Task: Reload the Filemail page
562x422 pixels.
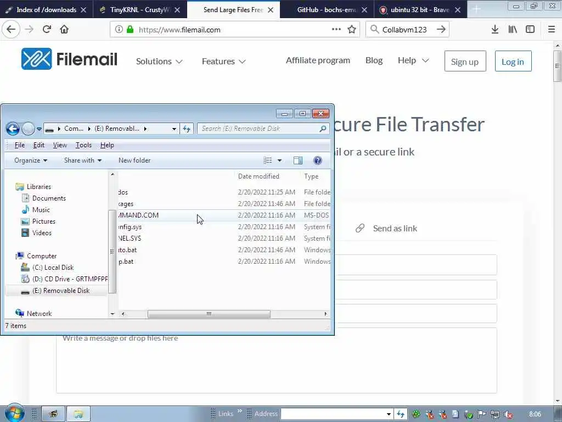Action: click(x=47, y=30)
